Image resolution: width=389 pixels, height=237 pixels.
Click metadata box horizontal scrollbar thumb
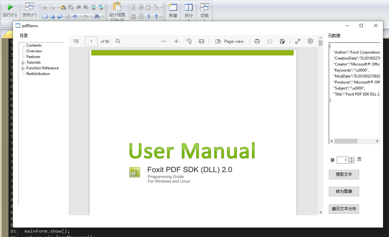pos(346,141)
